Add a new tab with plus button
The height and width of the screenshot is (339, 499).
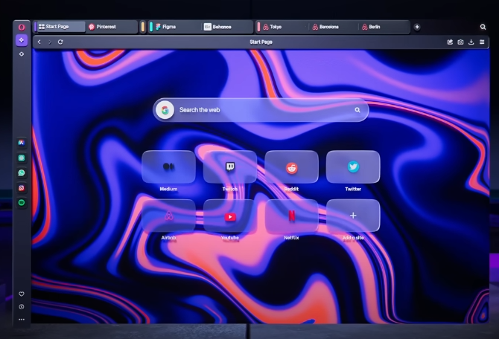[x=417, y=27]
